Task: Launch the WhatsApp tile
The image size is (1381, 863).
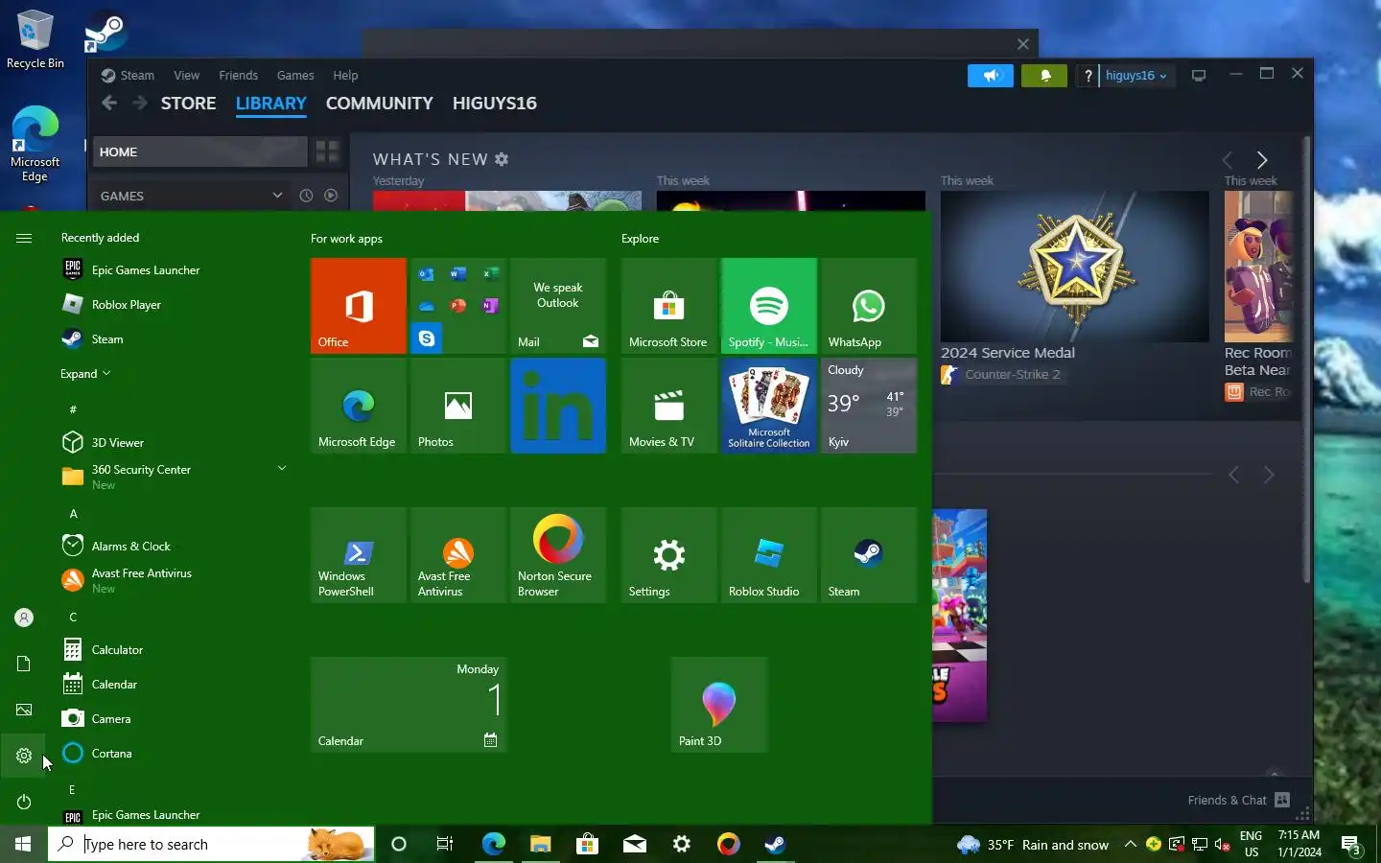Action: 869,306
